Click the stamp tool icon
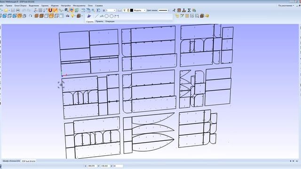This screenshot has height=169, width=301. click(184, 10)
